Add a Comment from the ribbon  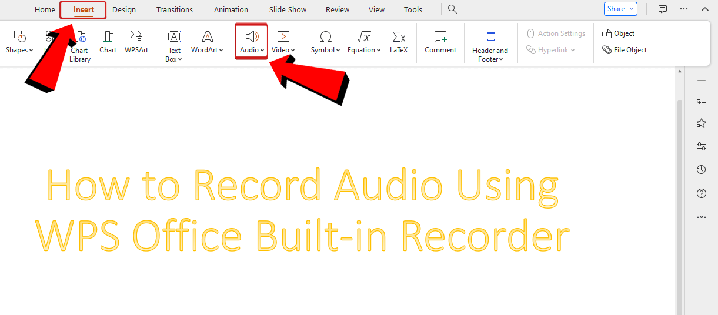coord(440,42)
